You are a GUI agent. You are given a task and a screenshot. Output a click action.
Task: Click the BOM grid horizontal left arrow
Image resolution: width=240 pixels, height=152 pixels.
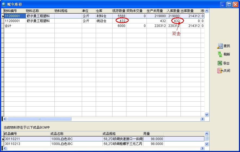(x=5, y=148)
